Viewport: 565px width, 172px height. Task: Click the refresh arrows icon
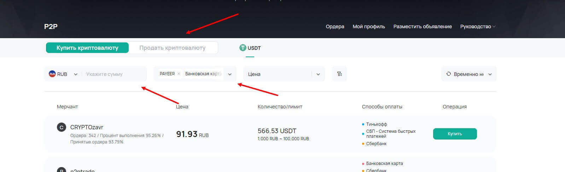pyautogui.click(x=448, y=74)
